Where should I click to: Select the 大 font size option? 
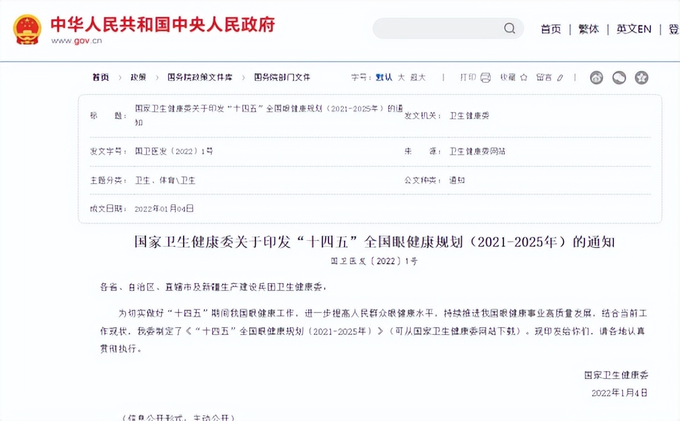[x=401, y=77]
